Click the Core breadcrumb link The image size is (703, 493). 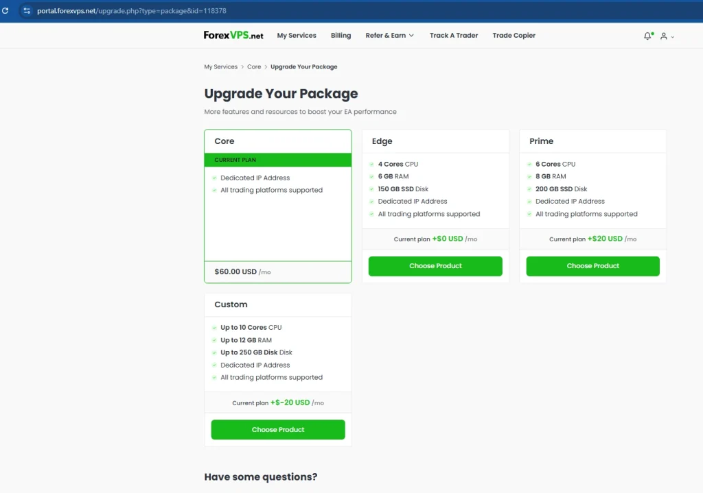click(254, 67)
